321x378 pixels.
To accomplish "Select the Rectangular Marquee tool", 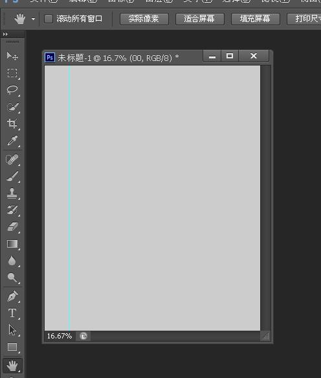I will (12, 73).
